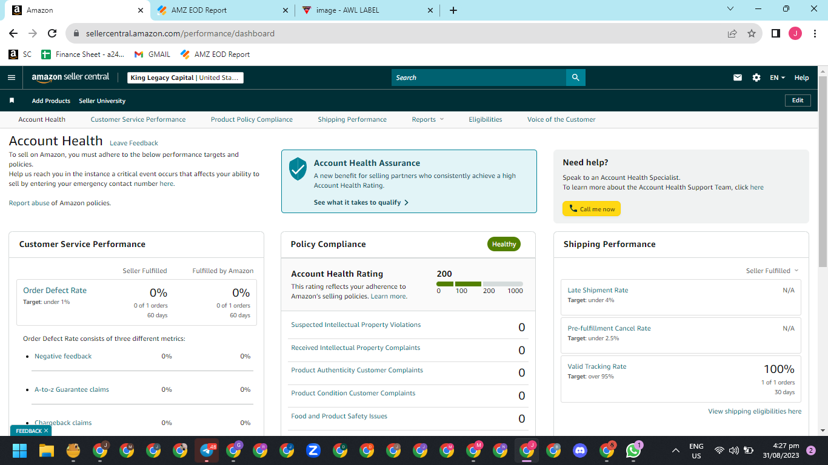Open the Eligibilities tab
Screen dimensions: 828x465
pos(486,119)
